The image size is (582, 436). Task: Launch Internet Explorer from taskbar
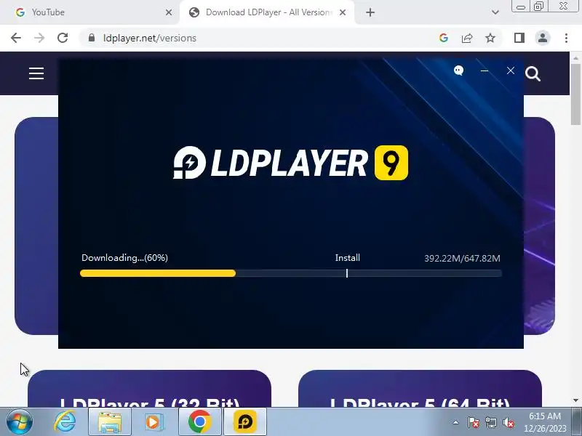pyautogui.click(x=65, y=422)
